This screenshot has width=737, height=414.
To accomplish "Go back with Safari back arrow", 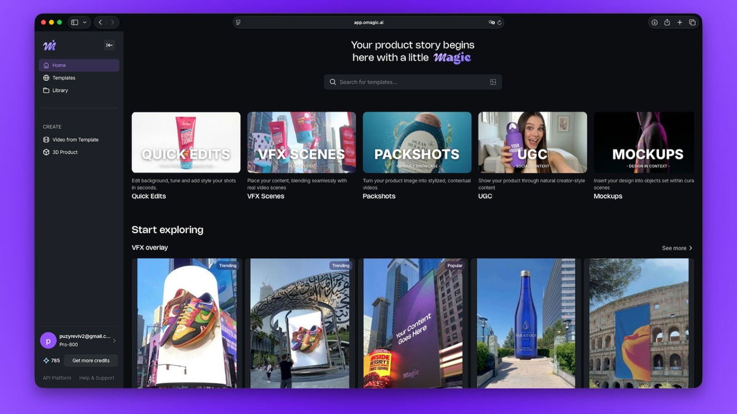I will [x=100, y=22].
